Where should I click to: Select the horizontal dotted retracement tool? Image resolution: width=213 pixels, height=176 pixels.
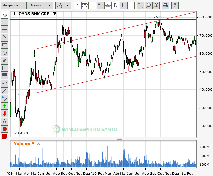(5, 75)
